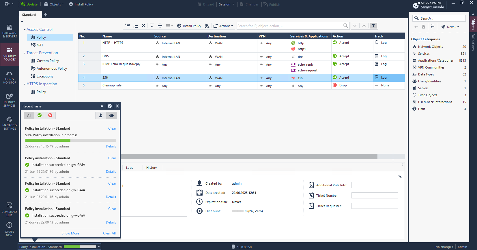Click the edit pencil icon in rule details
The width and height of the screenshot is (477, 250).
click(400, 177)
